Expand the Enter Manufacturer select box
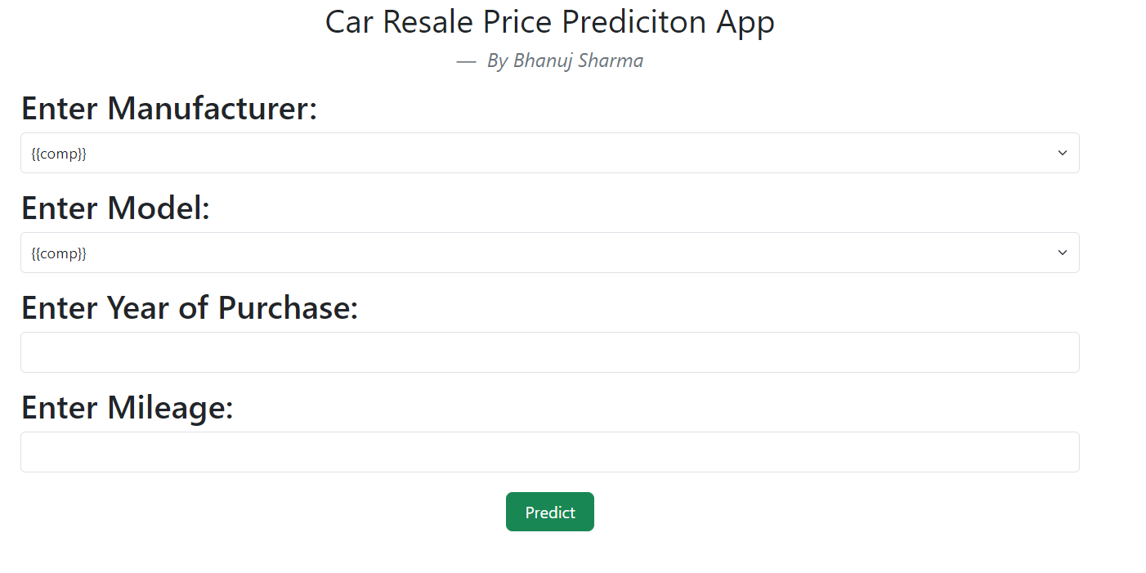Screen dimensions: 1146x573 click(x=549, y=153)
